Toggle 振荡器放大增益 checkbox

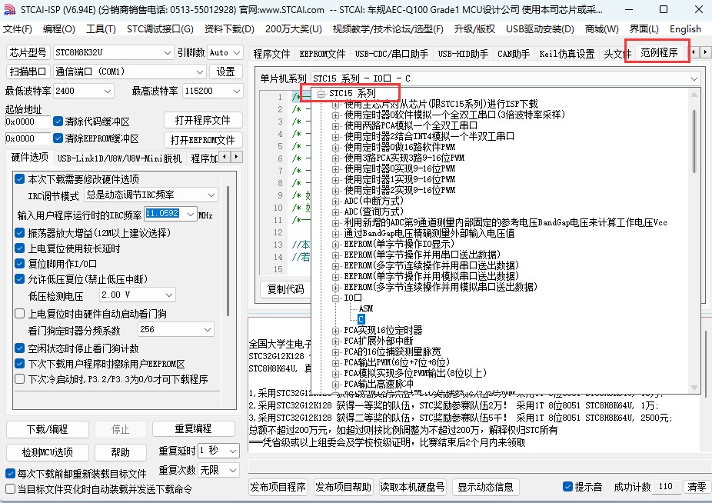point(19,233)
